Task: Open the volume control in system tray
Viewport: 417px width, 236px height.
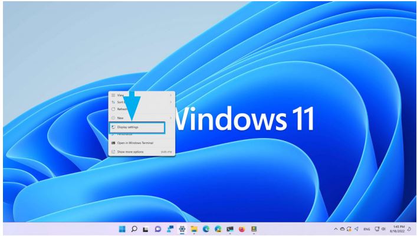Action: pos(383,230)
